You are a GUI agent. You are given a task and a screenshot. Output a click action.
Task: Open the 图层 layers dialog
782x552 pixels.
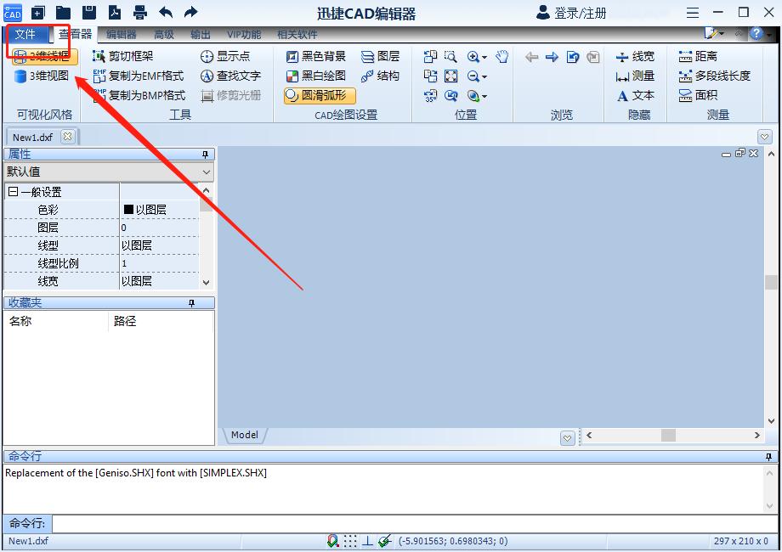click(x=381, y=56)
